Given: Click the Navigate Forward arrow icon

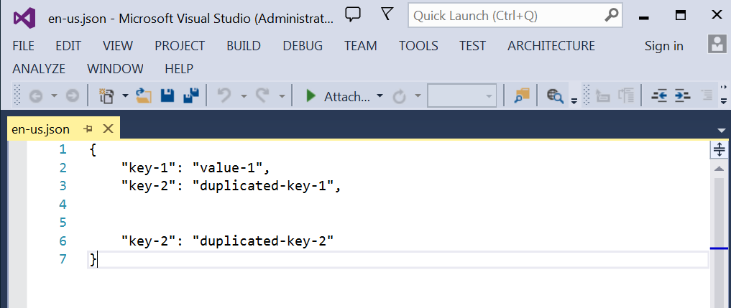Looking at the screenshot, I should click(72, 96).
